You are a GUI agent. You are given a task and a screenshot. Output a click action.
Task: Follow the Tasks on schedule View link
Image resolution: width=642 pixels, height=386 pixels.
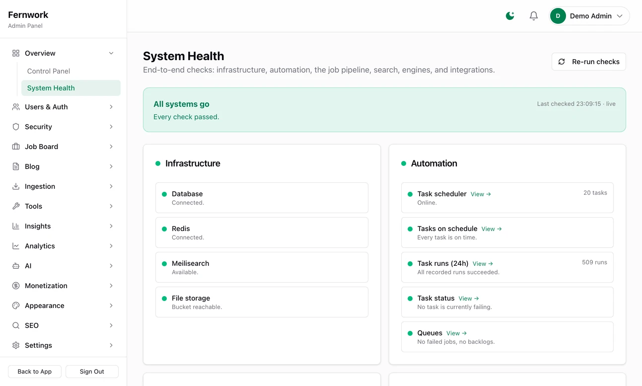(x=492, y=229)
